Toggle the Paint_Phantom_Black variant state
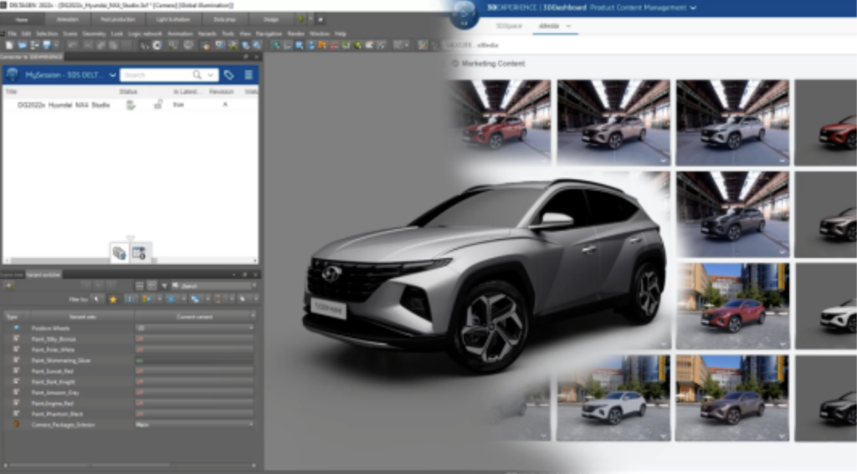 point(140,413)
